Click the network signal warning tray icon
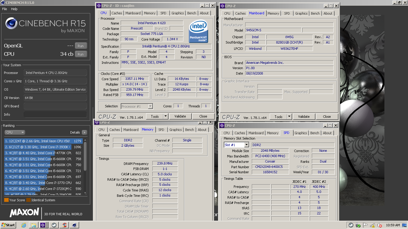Image resolution: width=408 pixels, height=229 pixels. pyautogui.click(x=372, y=225)
